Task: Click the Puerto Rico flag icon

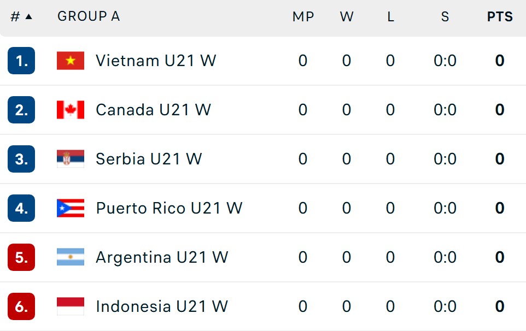Action: coord(71,208)
